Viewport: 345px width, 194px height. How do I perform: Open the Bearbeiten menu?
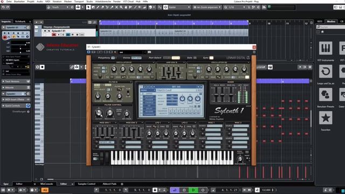pyautogui.click(x=19, y=1)
